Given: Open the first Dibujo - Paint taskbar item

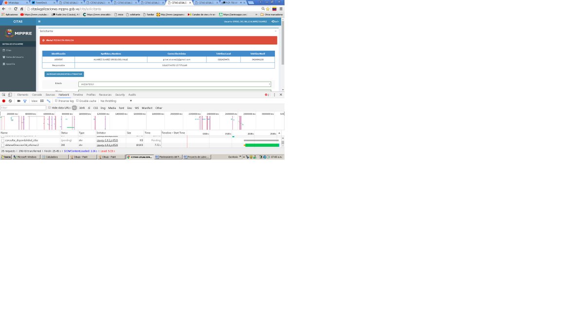Looking at the screenshot, I should point(82,157).
